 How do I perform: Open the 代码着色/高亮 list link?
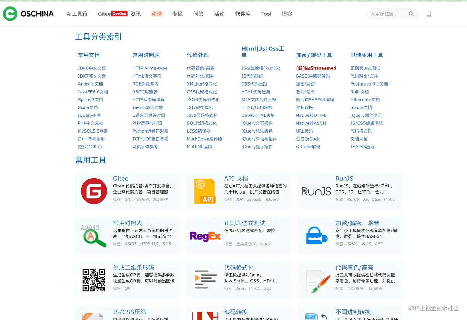(200, 68)
